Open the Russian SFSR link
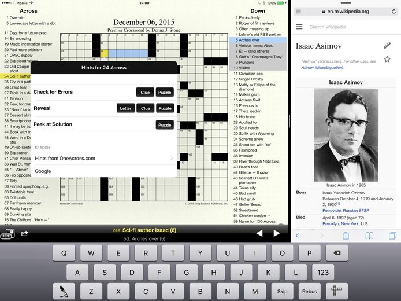 [x=356, y=210]
